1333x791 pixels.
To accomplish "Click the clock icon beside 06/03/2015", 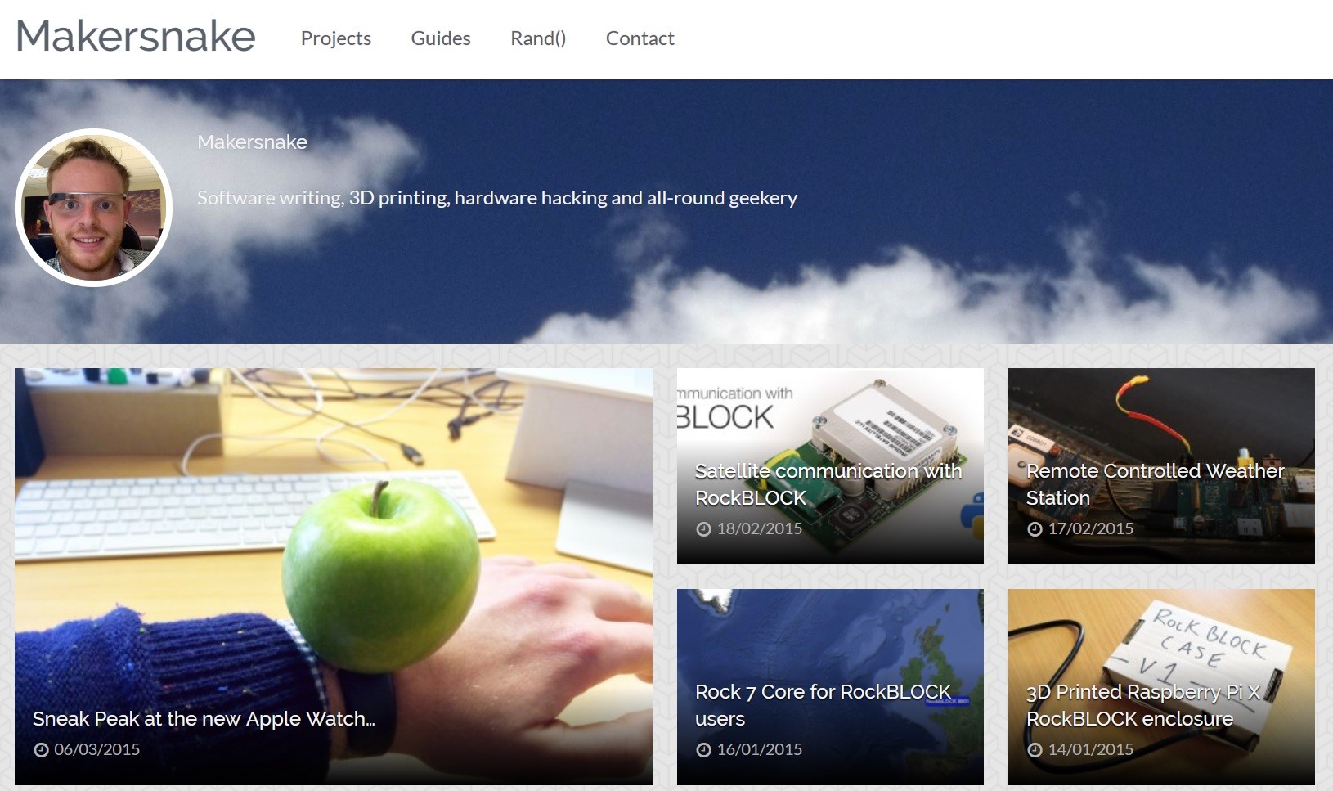I will [41, 750].
